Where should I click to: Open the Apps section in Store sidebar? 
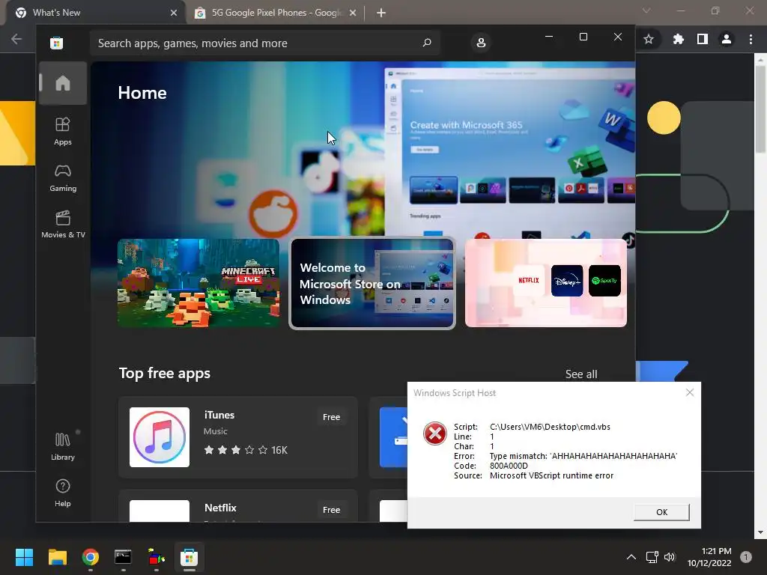(63, 132)
